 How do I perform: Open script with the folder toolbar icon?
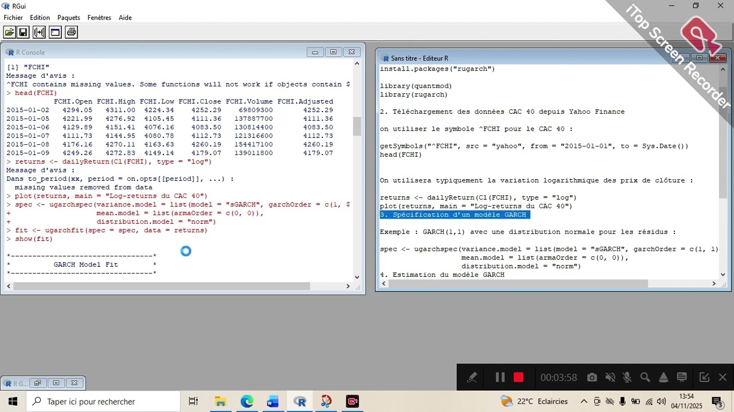click(x=10, y=32)
